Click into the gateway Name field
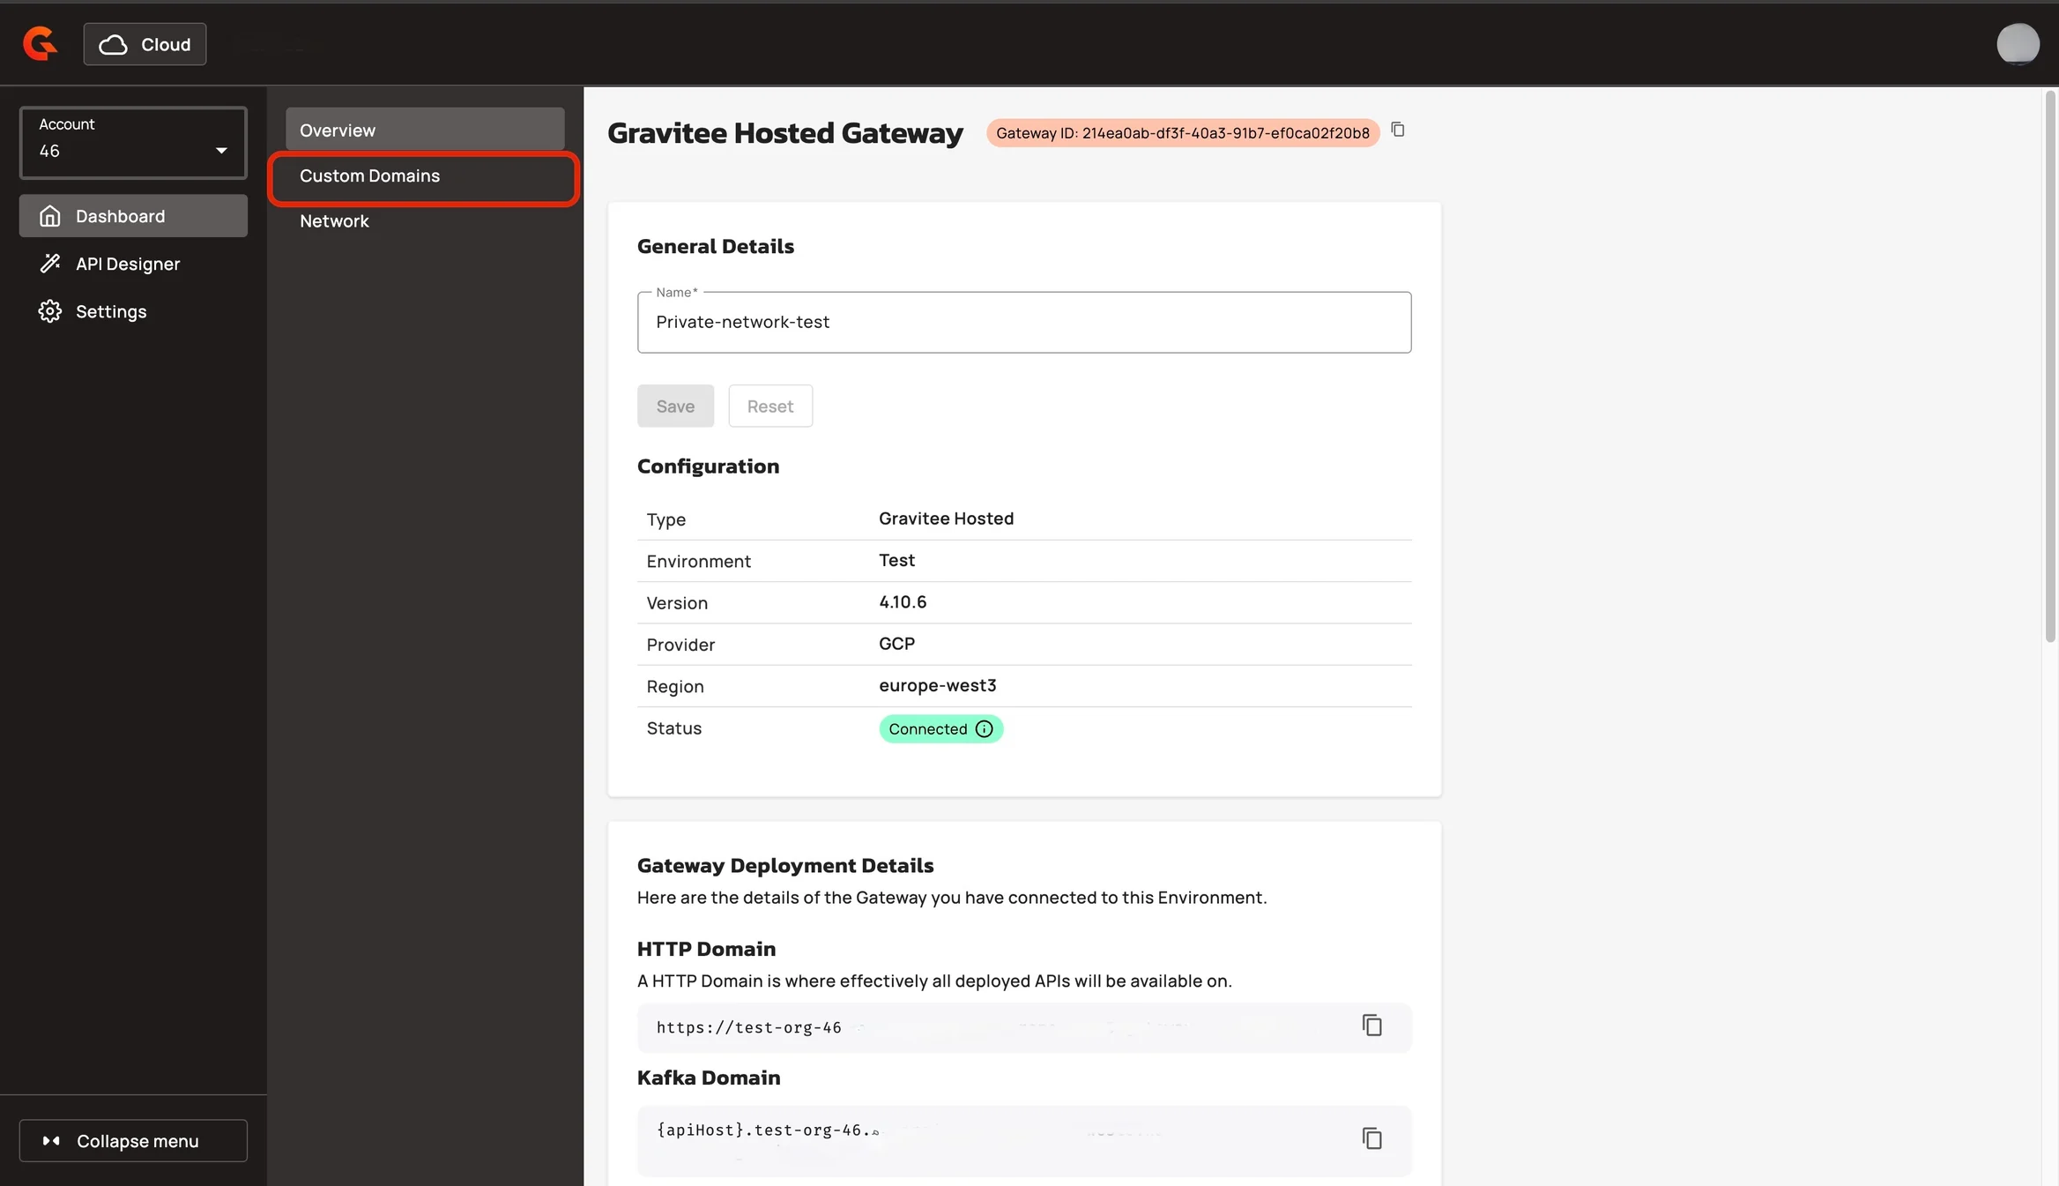 pos(1023,323)
